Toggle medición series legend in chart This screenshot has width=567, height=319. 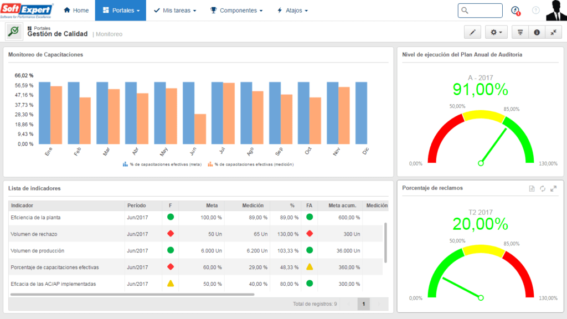(x=251, y=164)
